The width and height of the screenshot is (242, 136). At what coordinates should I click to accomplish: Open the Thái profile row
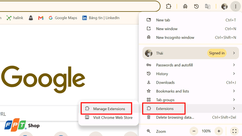coord(191,53)
